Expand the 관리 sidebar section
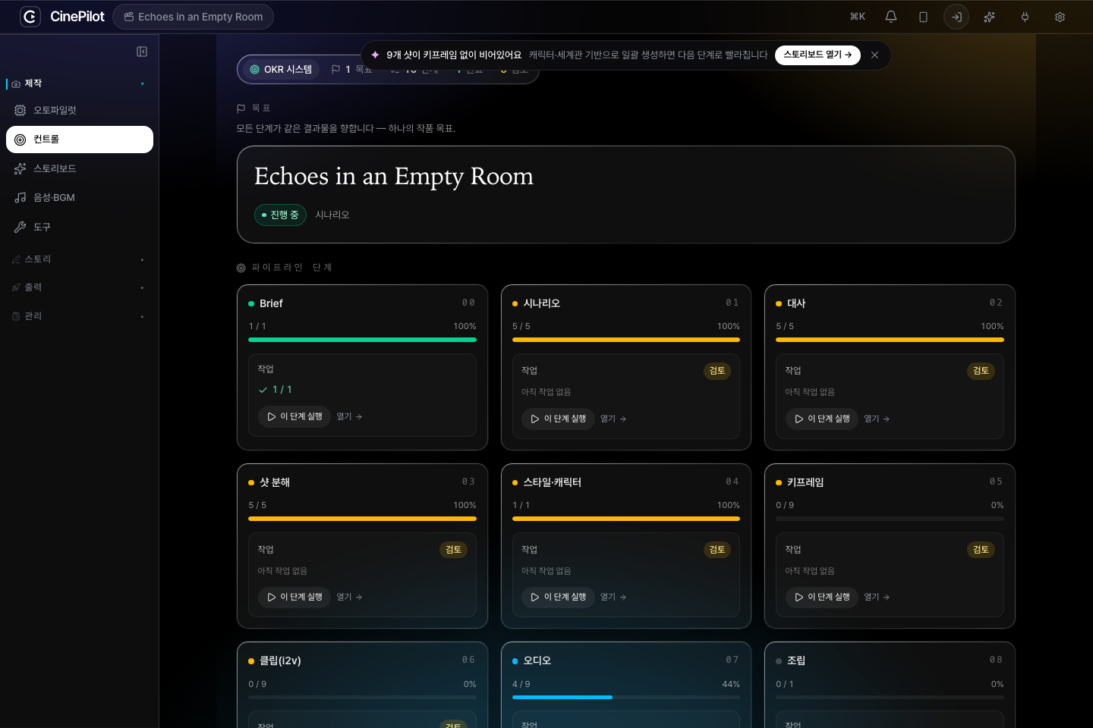This screenshot has height=728, width=1093. 79,316
